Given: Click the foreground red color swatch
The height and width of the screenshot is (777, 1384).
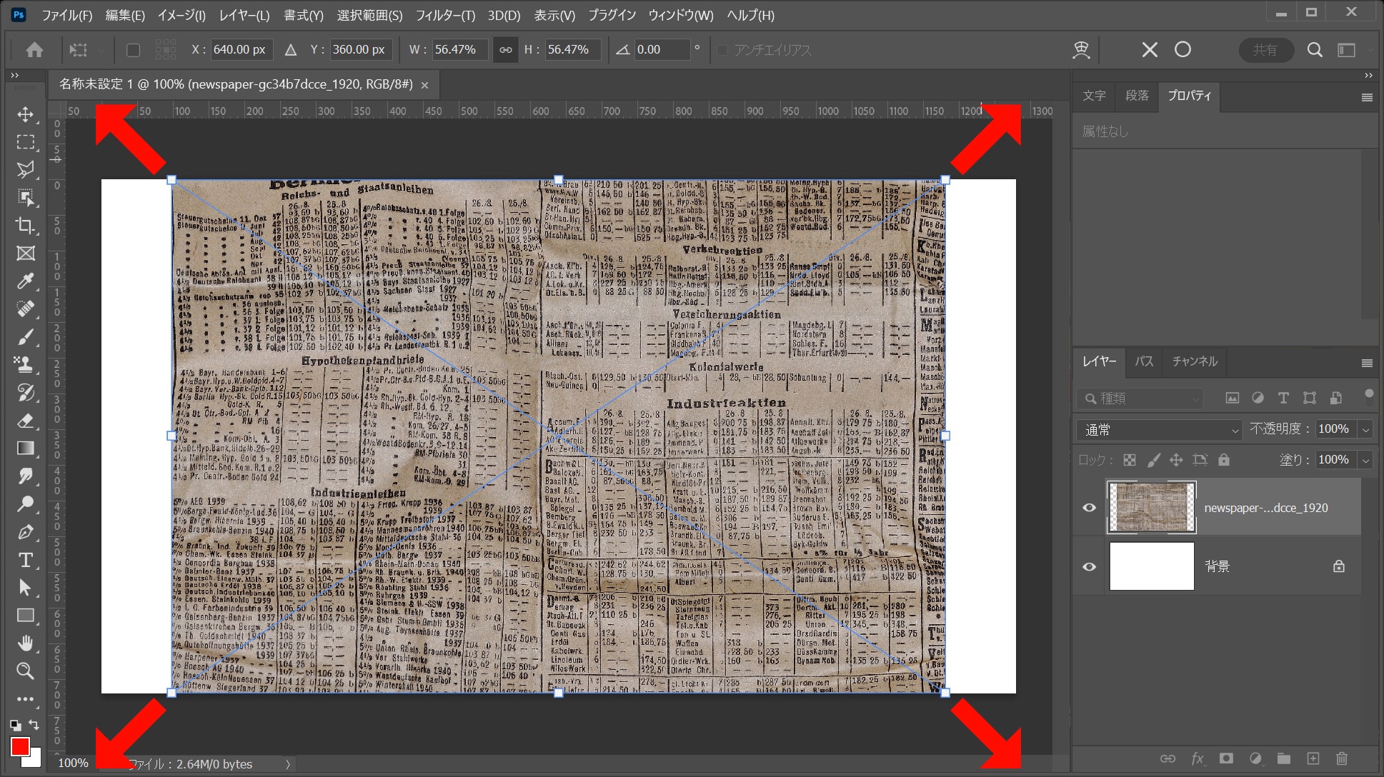Looking at the screenshot, I should click(x=20, y=747).
